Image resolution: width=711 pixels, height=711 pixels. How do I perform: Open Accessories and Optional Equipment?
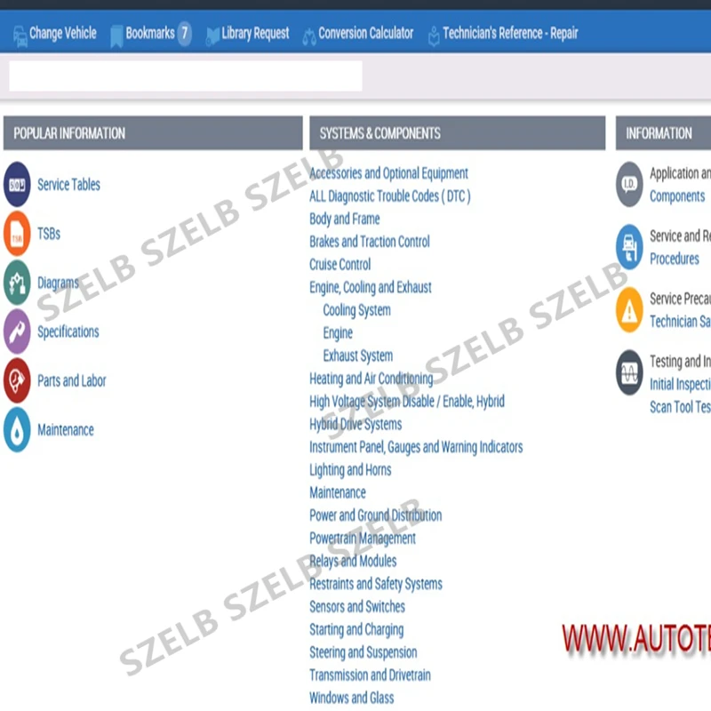[388, 172]
